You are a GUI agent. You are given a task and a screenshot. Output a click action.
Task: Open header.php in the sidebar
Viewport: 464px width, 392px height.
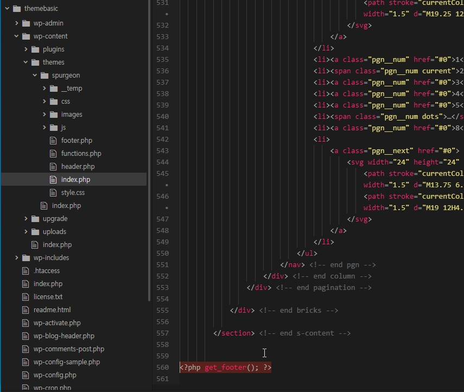pos(78,166)
